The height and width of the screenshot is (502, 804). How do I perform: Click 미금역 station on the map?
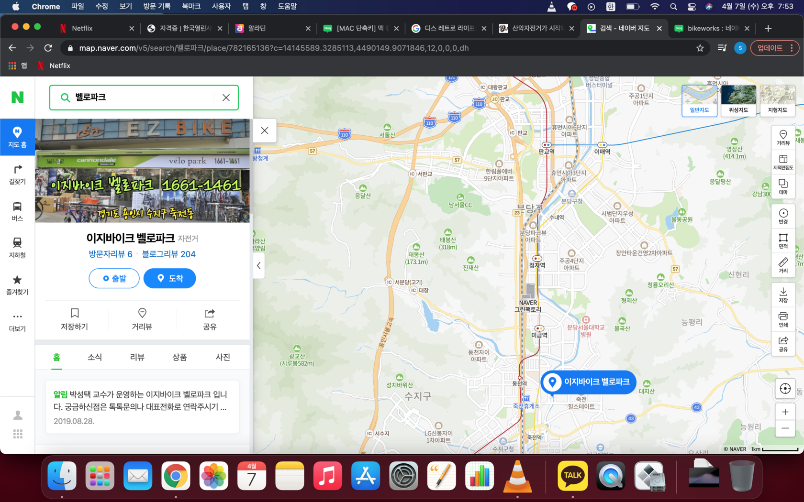tap(539, 332)
